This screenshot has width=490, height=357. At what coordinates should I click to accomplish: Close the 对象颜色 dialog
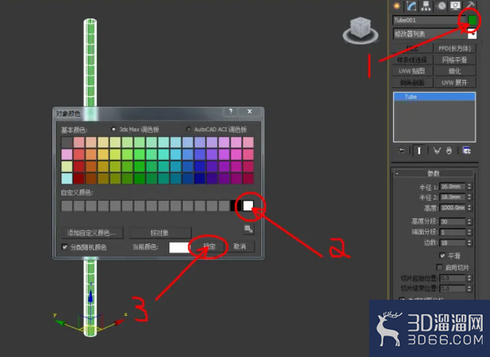pos(249,111)
